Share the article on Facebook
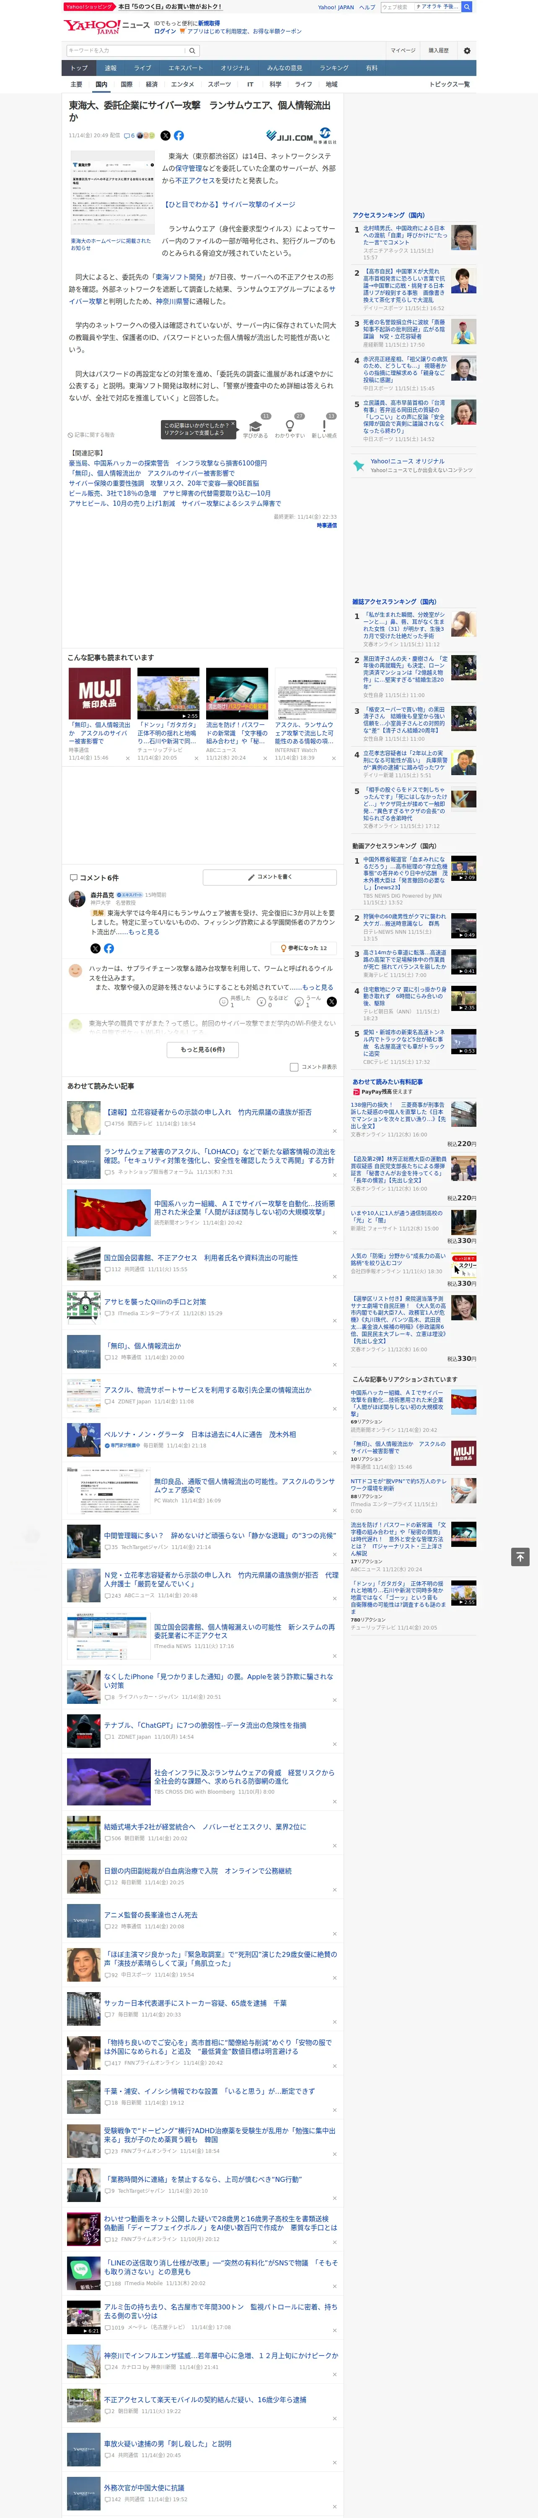 (178, 136)
